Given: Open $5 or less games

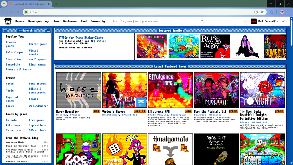Looking at the screenshot, I should (13, 130).
